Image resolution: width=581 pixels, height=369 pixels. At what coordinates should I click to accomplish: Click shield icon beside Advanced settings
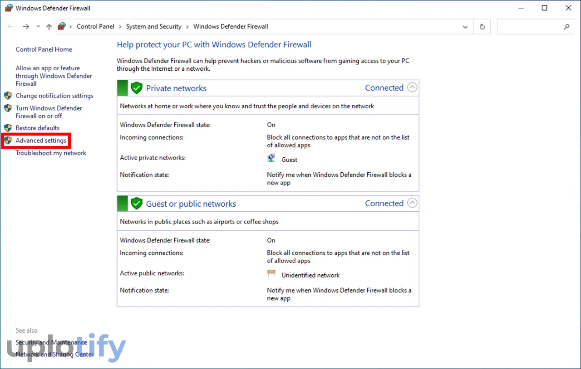point(8,141)
